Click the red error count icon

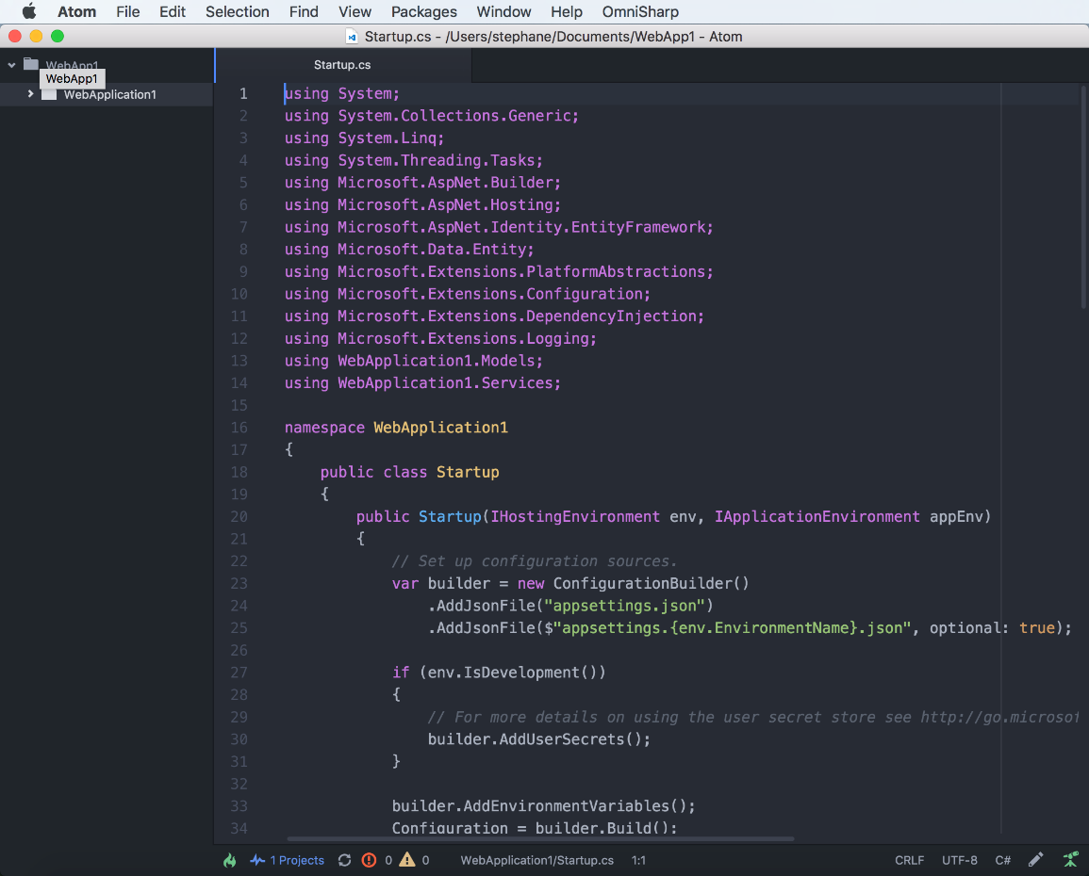coord(369,860)
